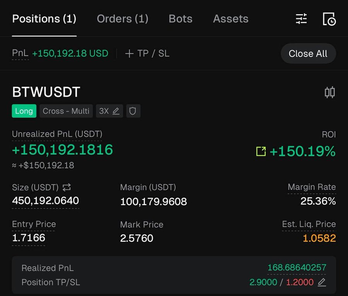
Task: Click the total PnL +150,192.18 USD value
Action: (70, 54)
